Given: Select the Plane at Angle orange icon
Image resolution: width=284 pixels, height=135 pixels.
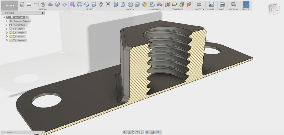Looking at the screenshot, I should tap(189, 4).
